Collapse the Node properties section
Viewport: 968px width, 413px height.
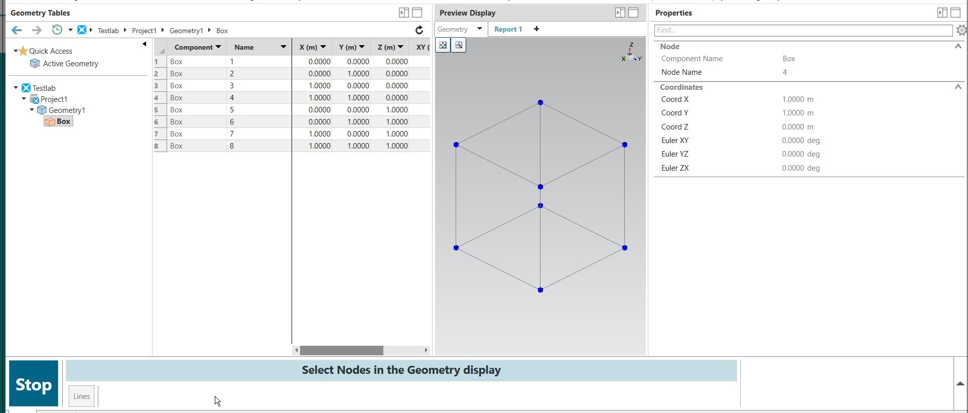(957, 46)
